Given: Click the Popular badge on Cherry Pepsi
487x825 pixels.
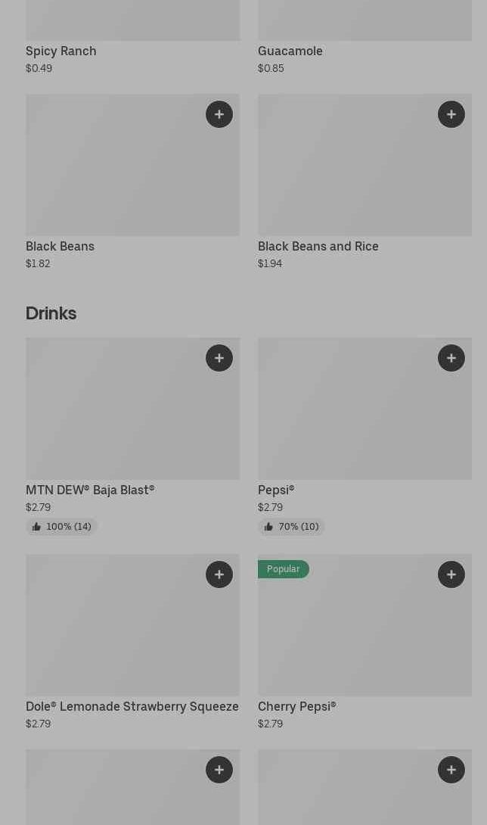Looking at the screenshot, I should tap(284, 569).
